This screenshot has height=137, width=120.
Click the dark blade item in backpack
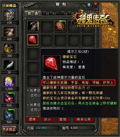click(x=33, y=26)
